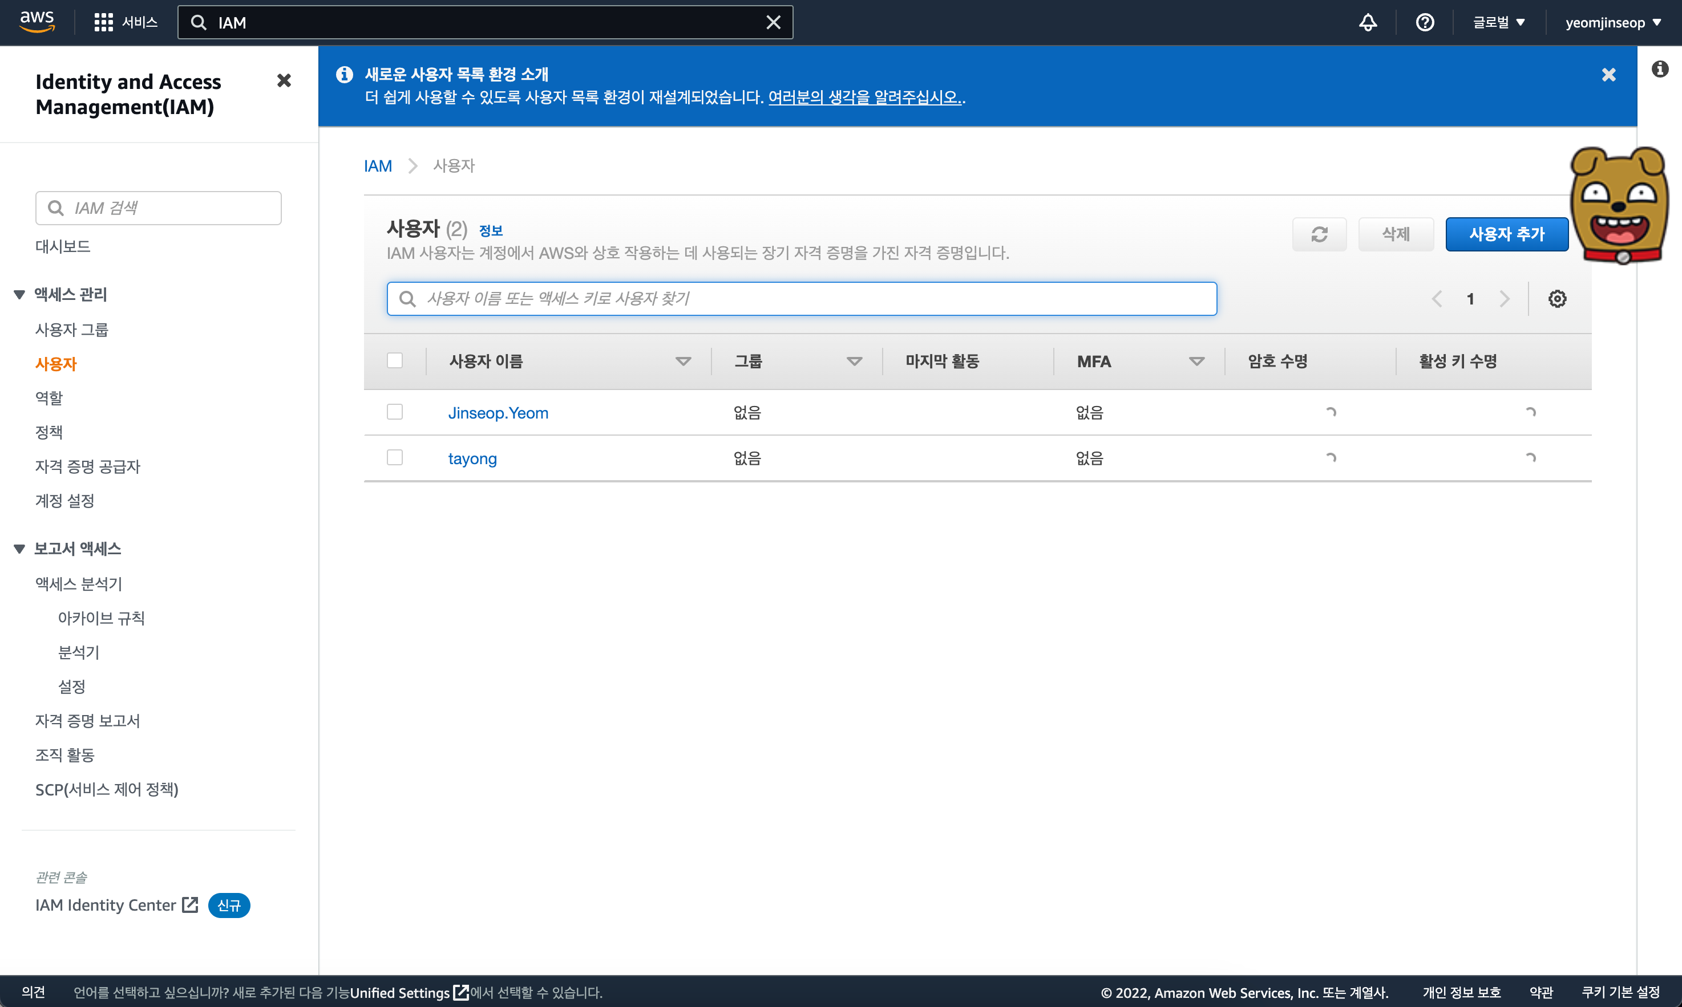
Task: Open the Jinseop.Yeom user link
Action: pos(498,413)
